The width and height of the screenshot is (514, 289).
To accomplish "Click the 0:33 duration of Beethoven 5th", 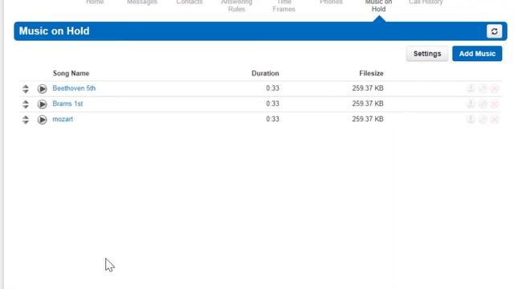I will click(x=272, y=88).
